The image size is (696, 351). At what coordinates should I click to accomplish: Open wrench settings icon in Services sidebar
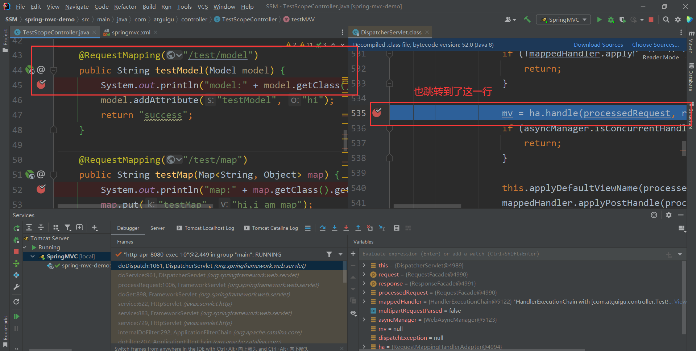(x=16, y=287)
